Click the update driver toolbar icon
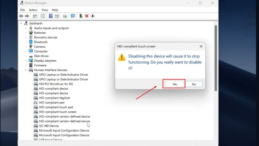259x146 pixels. pyautogui.click(x=81, y=16)
